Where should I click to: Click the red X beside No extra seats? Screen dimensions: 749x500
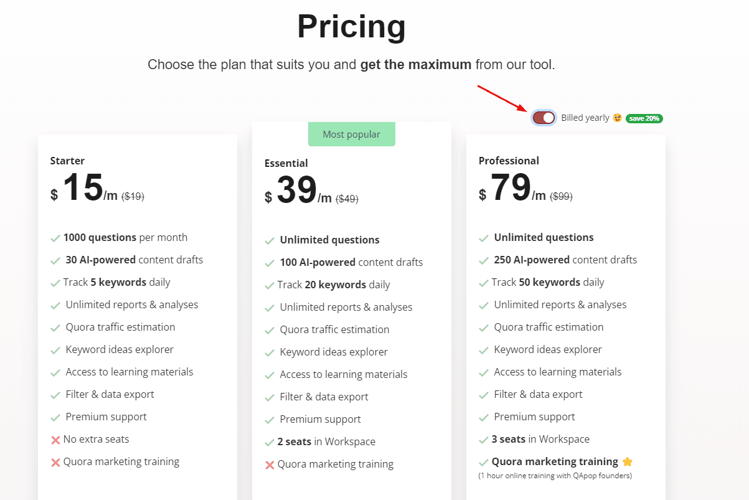[x=55, y=440]
